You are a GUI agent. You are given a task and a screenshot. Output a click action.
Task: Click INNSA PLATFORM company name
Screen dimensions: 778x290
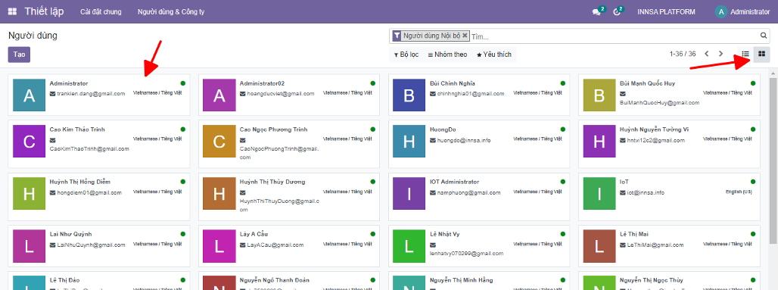(666, 12)
